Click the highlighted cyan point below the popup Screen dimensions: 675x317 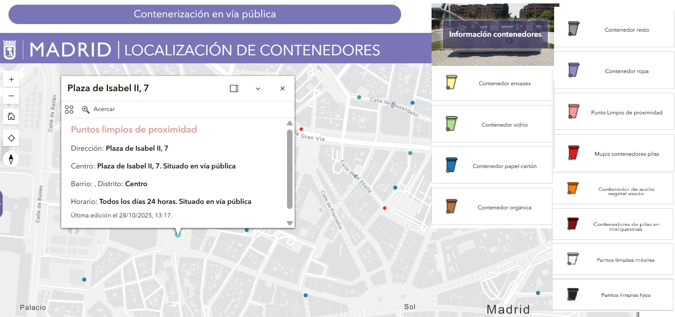[x=178, y=235]
